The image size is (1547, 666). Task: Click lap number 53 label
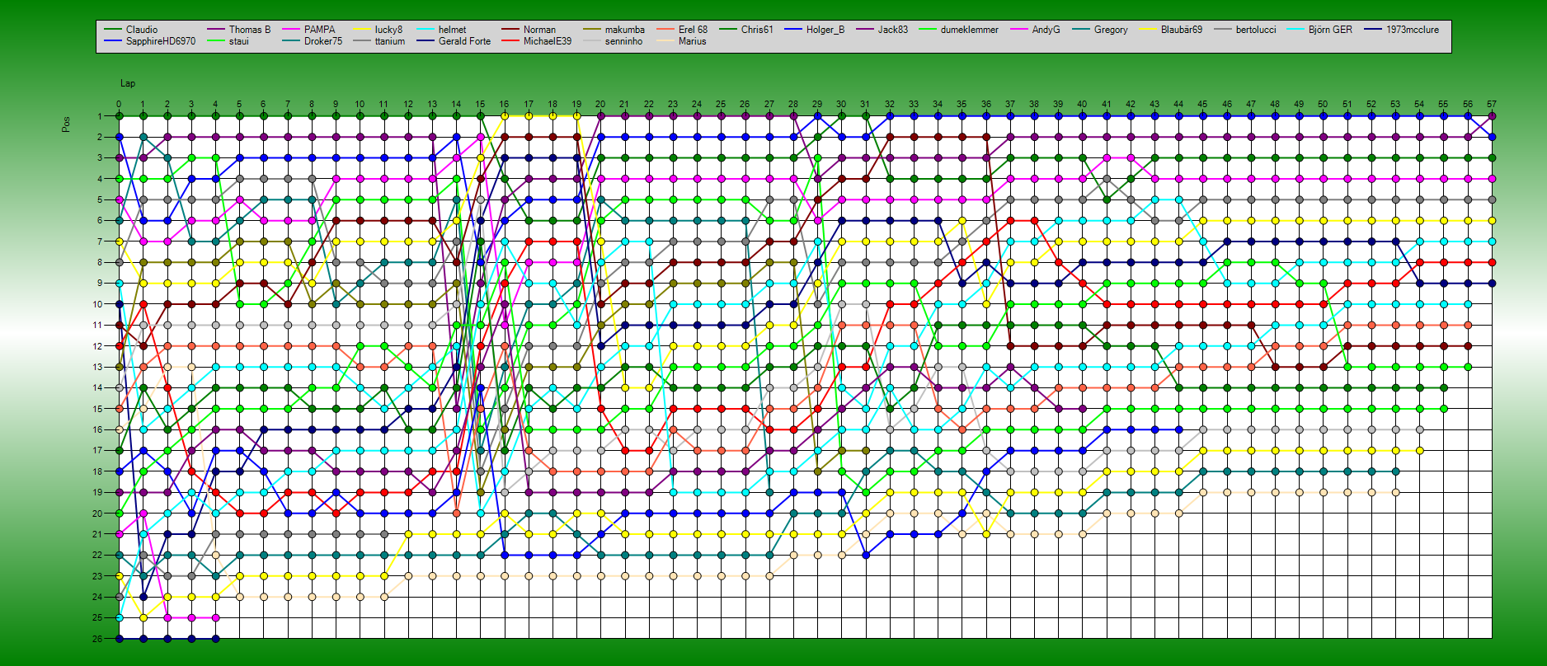[1395, 105]
